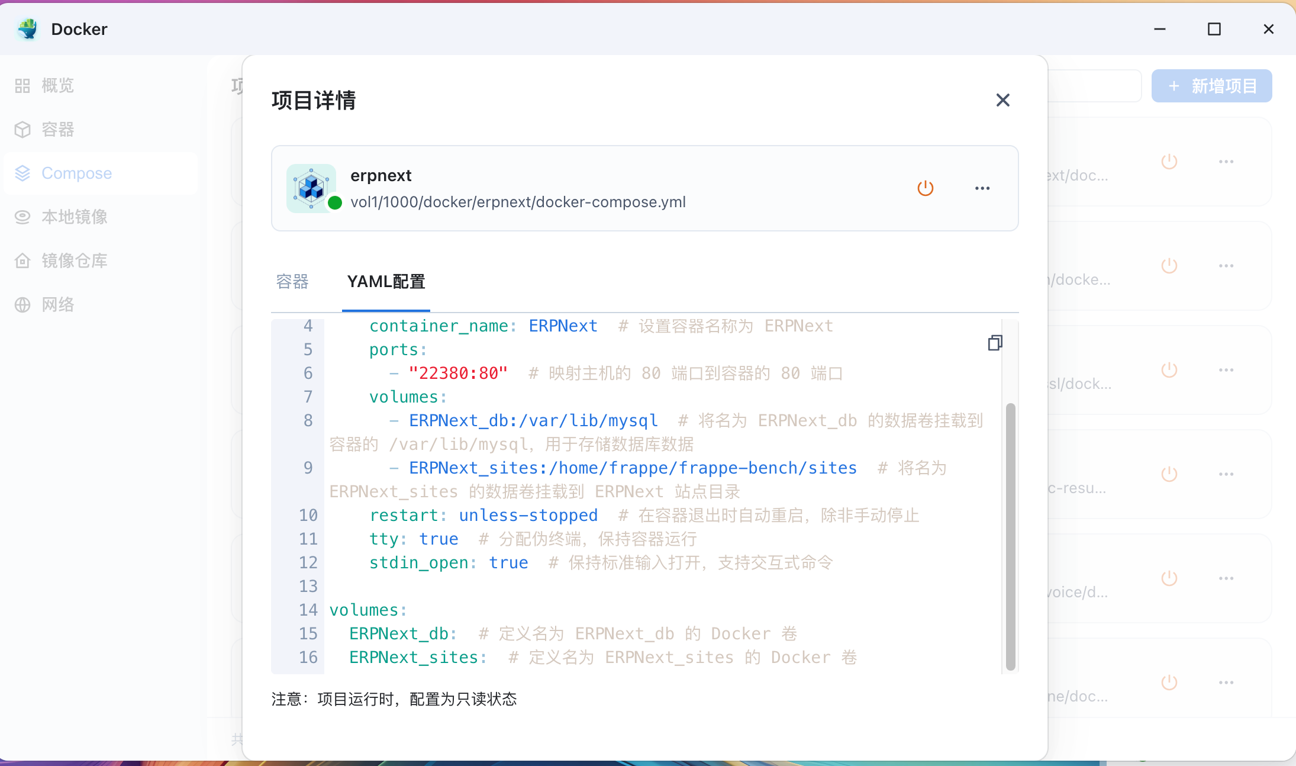Open 镜像仓库 image registry section
Screen dimensions: 1296x766
[74, 261]
